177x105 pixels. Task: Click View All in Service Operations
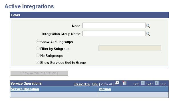click(106, 84)
